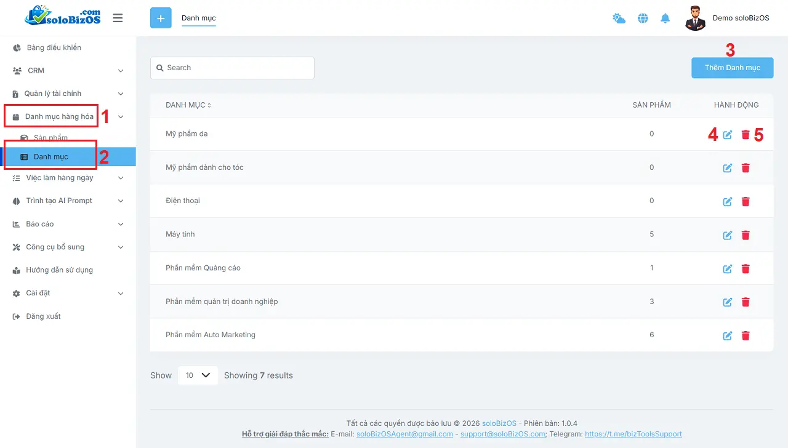Delete the Mỹ phẩm da category
This screenshot has height=448, width=788.
point(746,135)
